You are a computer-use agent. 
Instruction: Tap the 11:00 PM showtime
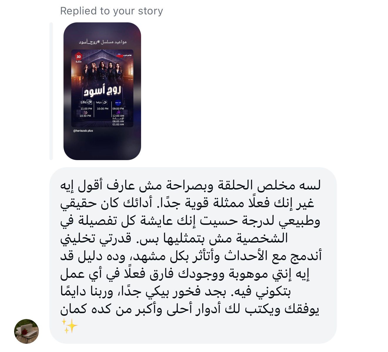click(x=86, y=109)
